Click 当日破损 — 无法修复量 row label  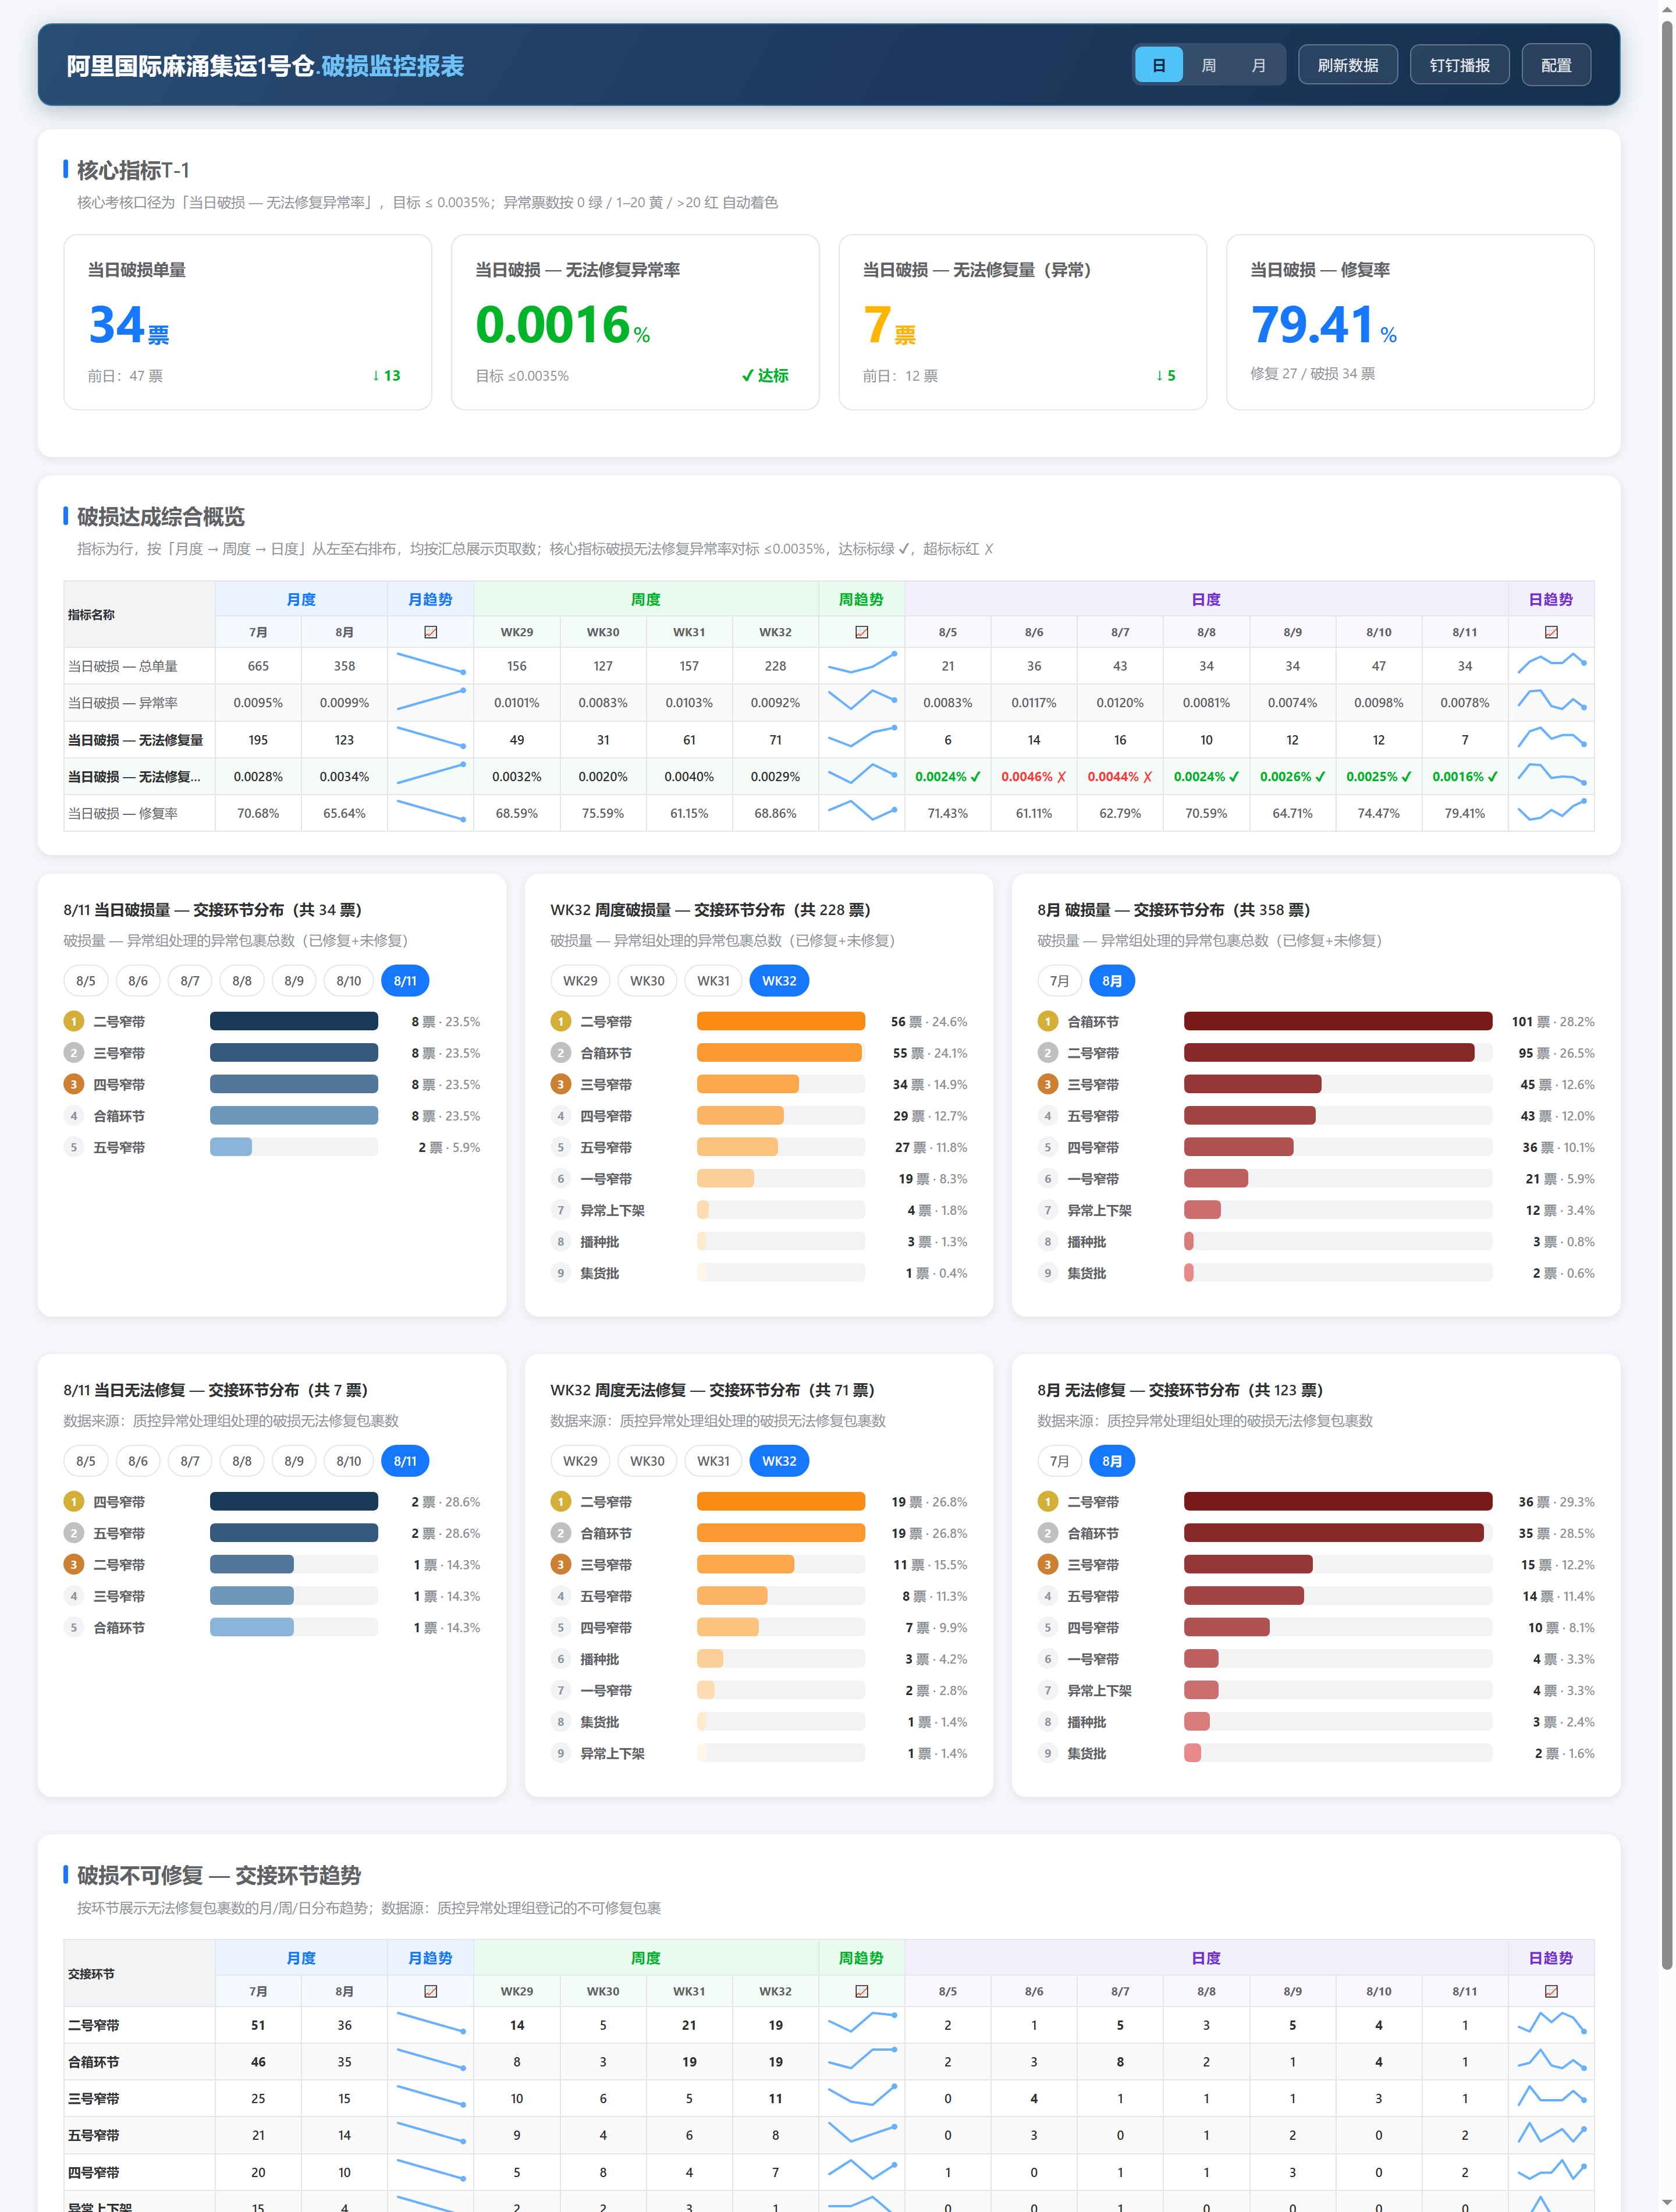pos(135,739)
